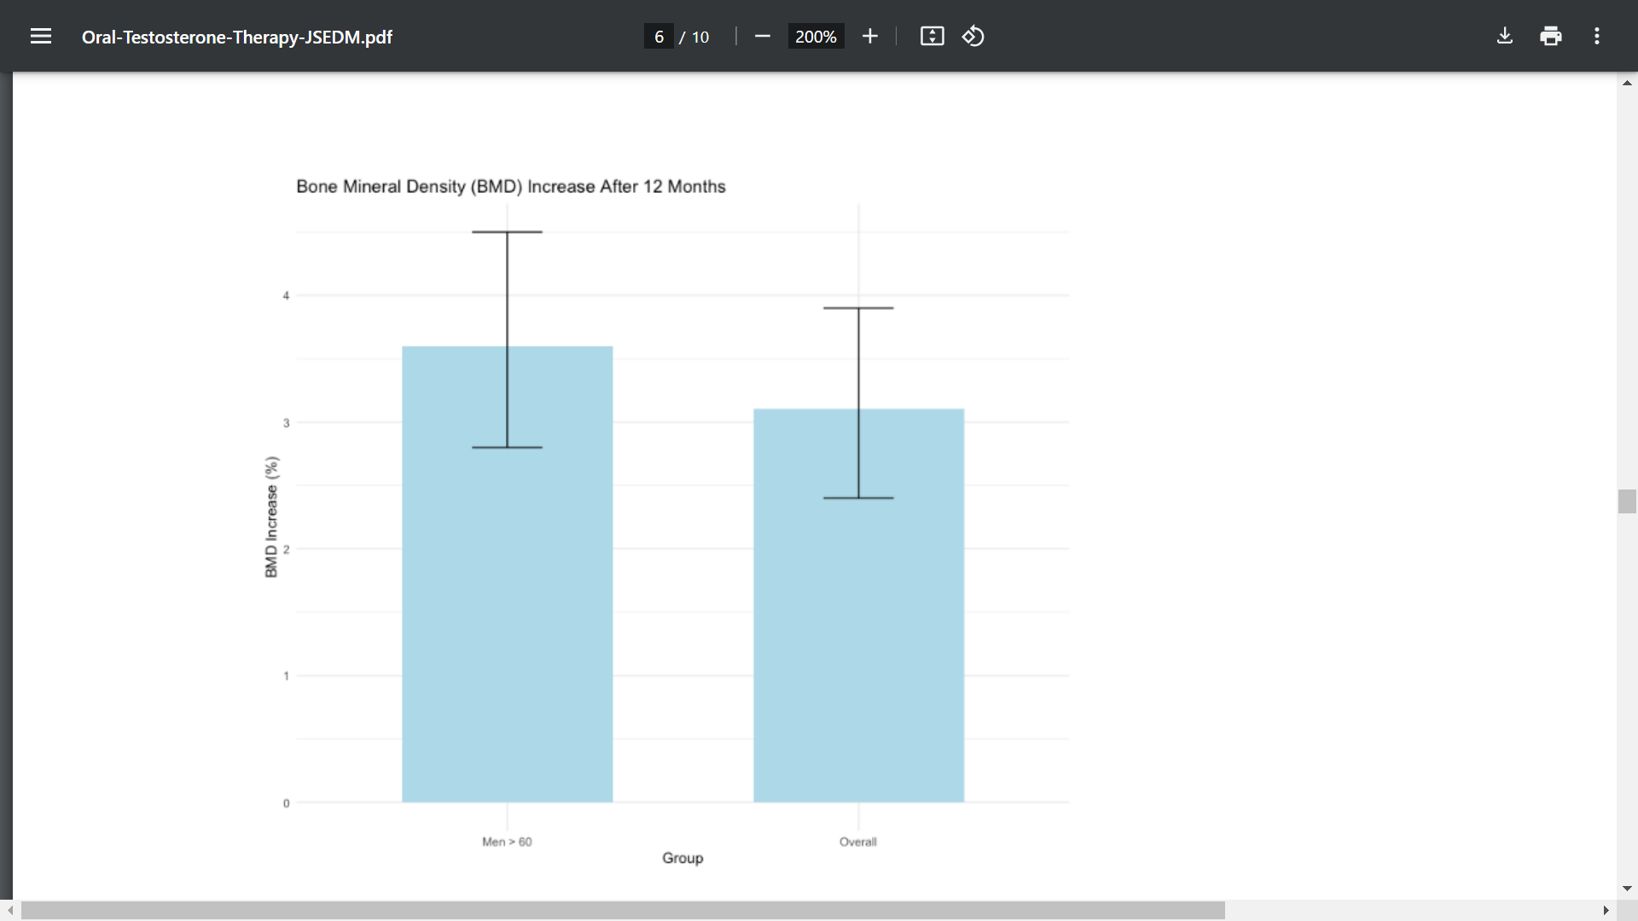Screen dimensions: 1638x921
Task: Zoom out with the minus button
Action: pos(763,36)
